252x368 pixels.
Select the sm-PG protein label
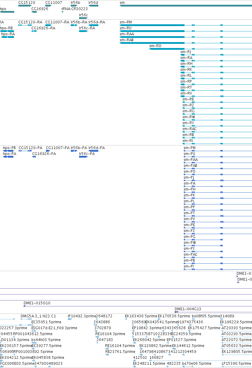pos(190,237)
